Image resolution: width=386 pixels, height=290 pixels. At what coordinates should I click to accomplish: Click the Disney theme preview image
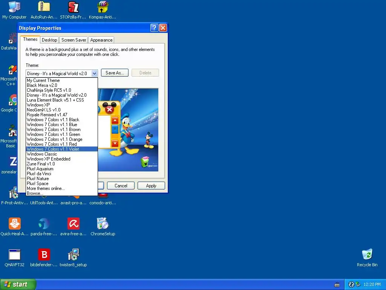point(128,130)
